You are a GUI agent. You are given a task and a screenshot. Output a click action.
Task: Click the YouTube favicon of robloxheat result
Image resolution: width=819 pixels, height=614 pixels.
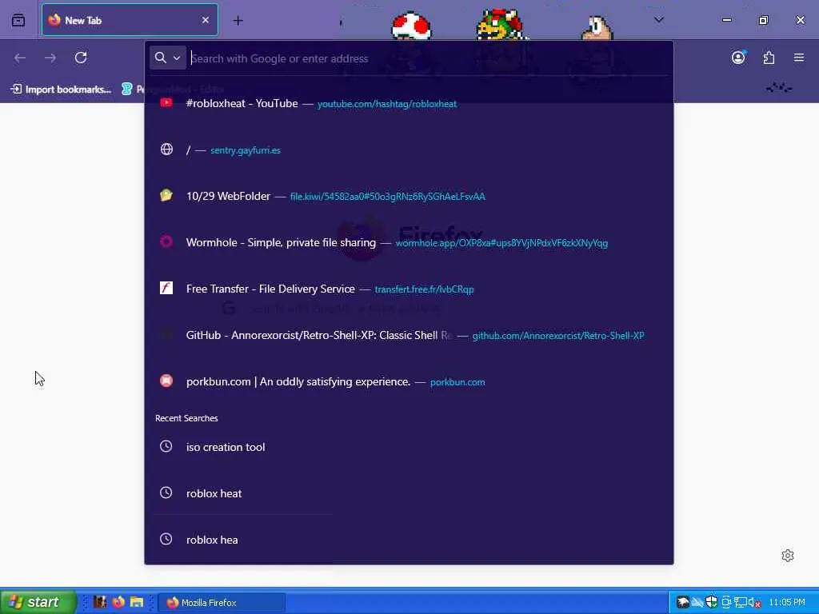point(166,103)
